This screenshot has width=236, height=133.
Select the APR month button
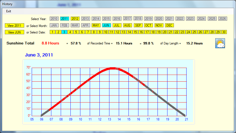pos(85,25)
